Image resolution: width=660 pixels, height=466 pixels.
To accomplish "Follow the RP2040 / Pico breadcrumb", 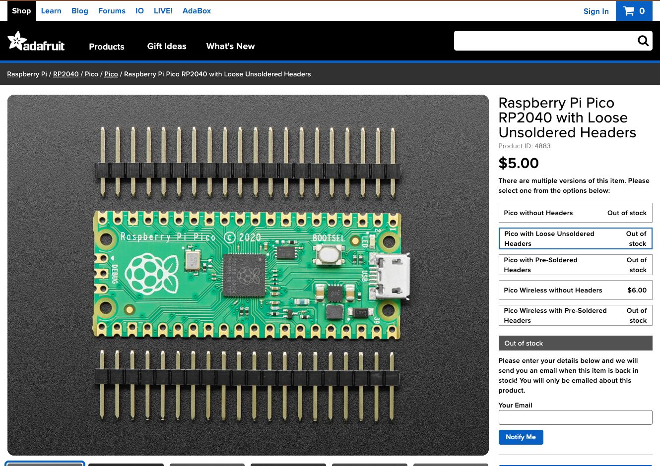I will [x=75, y=74].
